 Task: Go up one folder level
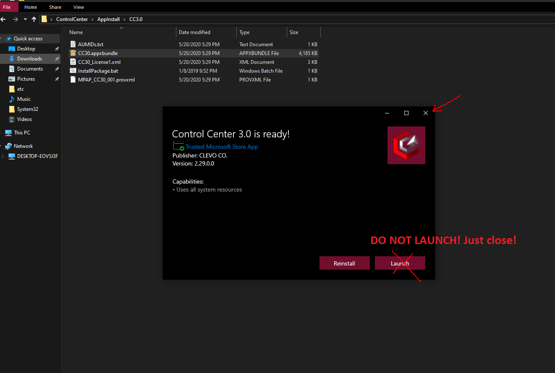tap(34, 19)
